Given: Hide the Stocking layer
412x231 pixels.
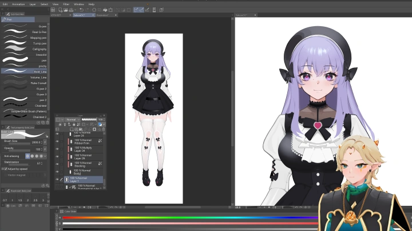Looking at the screenshot, I should click(57, 164).
